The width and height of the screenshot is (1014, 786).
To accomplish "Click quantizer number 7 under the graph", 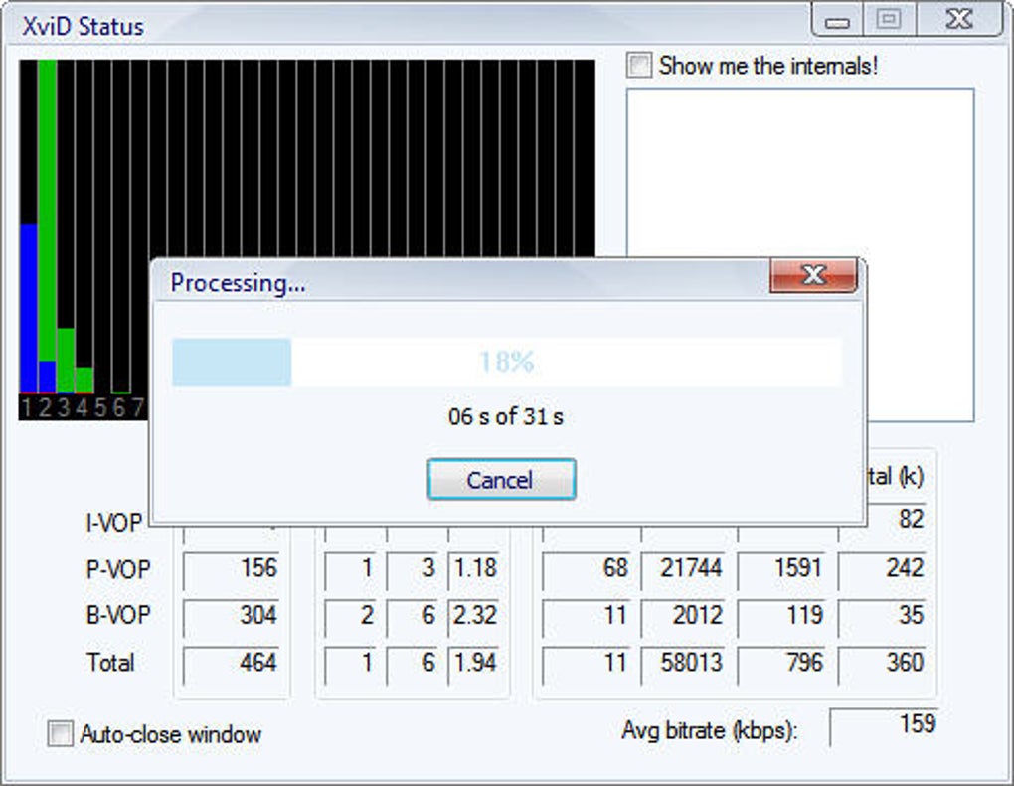I will tap(137, 407).
